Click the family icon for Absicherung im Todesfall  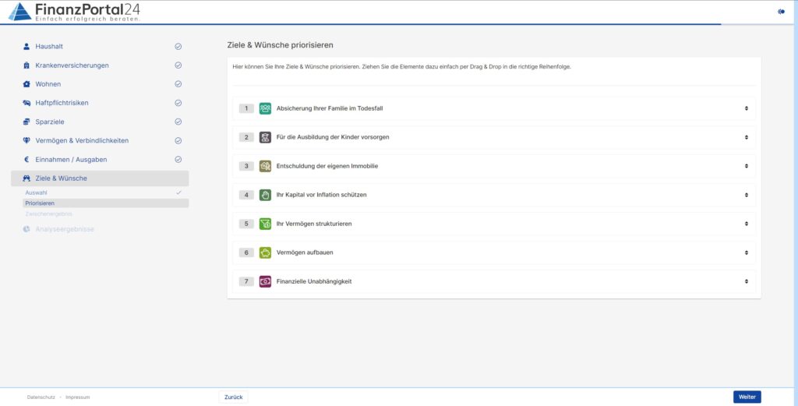tap(265, 108)
